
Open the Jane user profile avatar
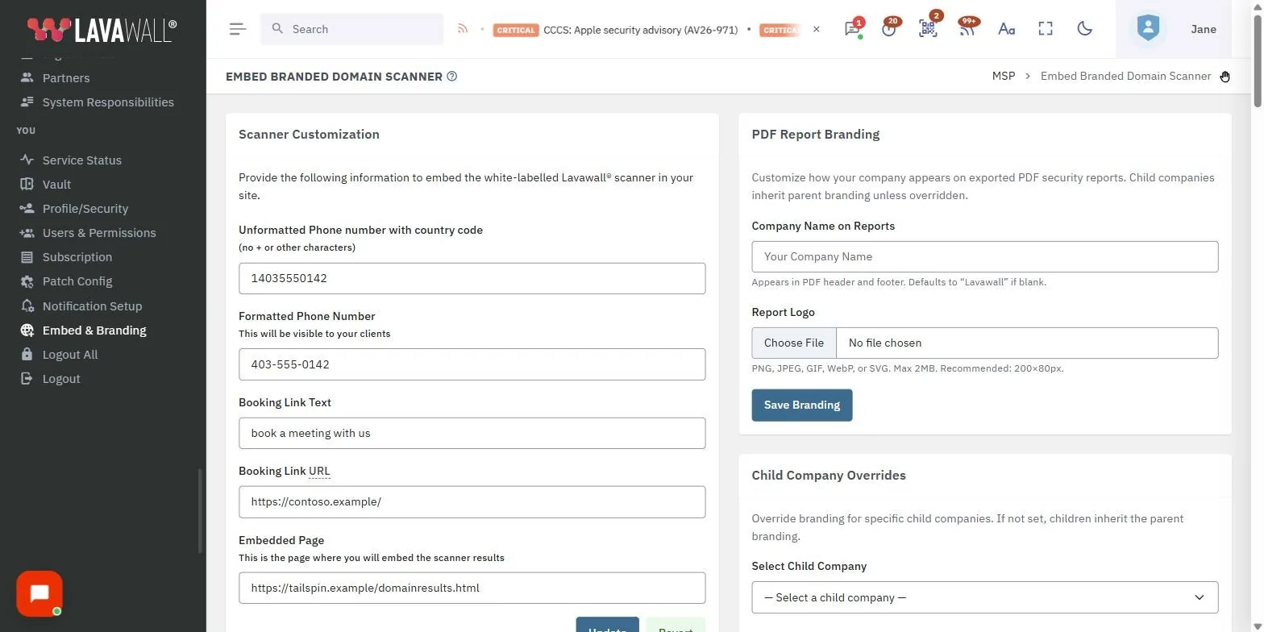click(1147, 29)
